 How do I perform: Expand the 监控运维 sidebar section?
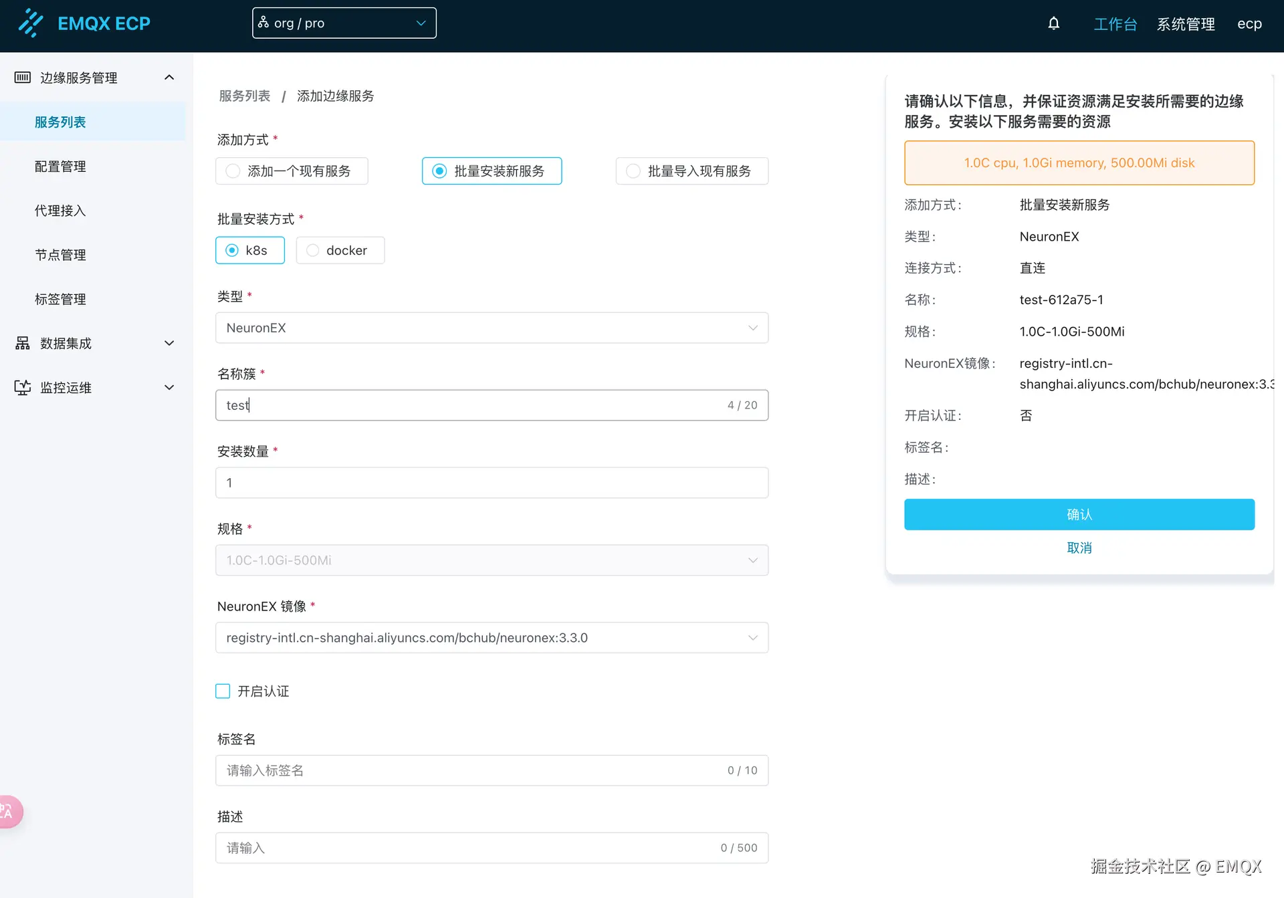pos(169,387)
